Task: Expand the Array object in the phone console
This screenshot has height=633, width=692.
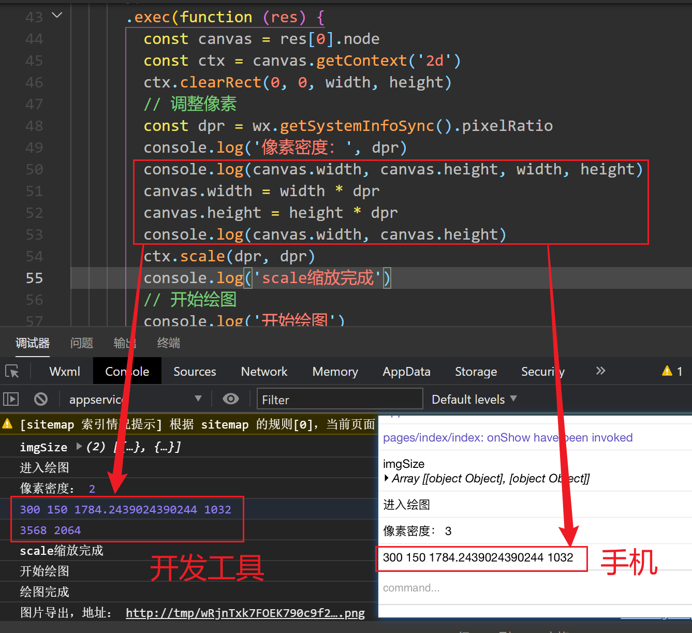Action: tap(386, 478)
